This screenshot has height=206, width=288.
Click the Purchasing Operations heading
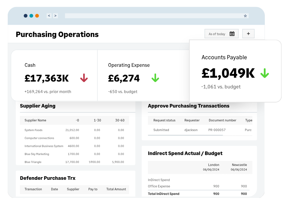[57, 34]
